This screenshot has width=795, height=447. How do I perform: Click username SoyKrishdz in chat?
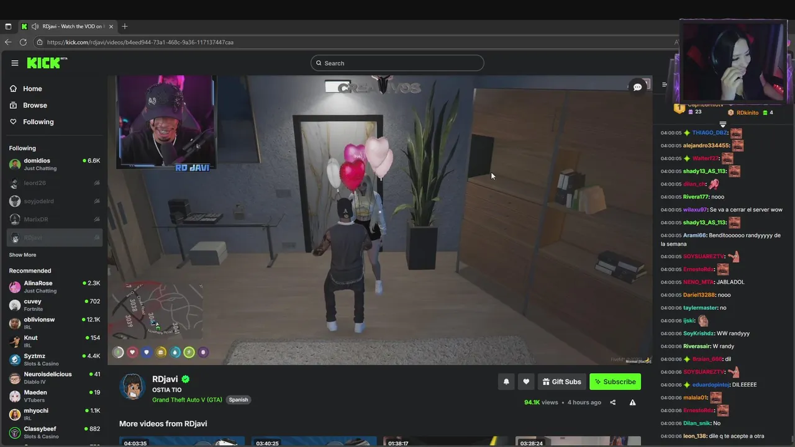click(x=699, y=333)
